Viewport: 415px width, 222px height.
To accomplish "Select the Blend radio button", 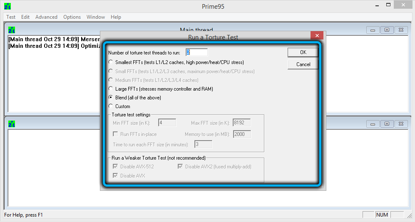I will click(111, 98).
